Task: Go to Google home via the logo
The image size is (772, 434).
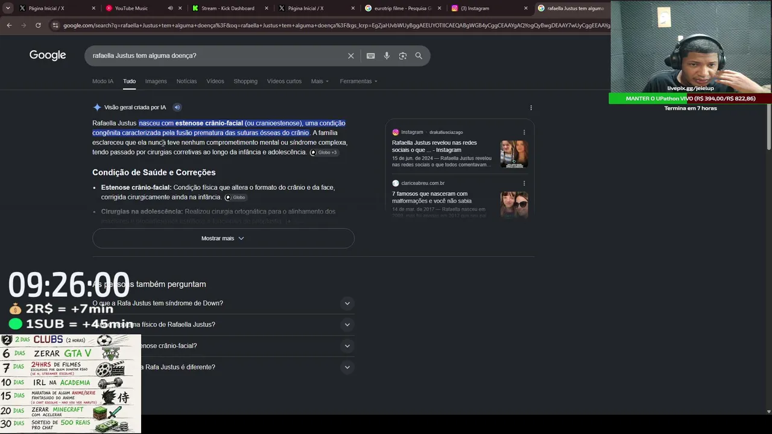Action: point(48,55)
